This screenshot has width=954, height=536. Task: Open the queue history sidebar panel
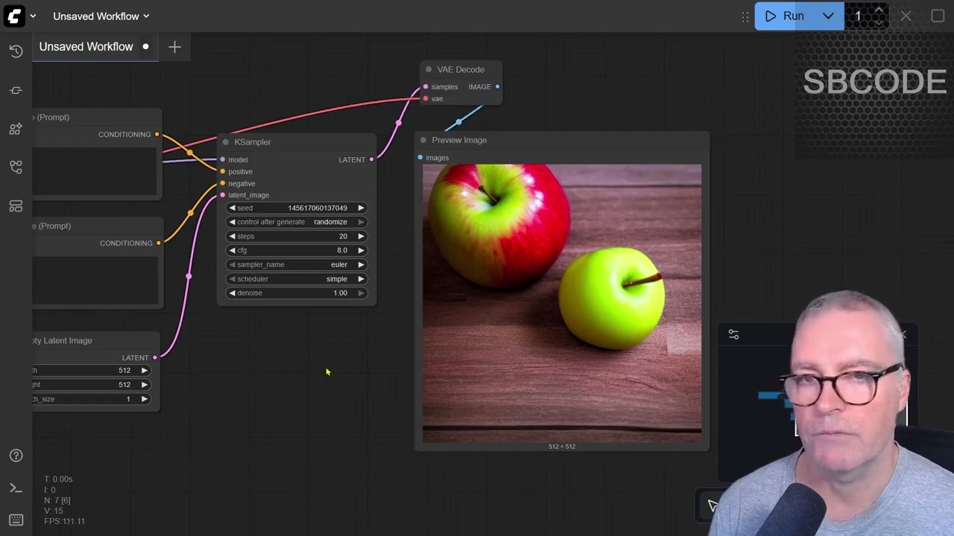coord(16,51)
